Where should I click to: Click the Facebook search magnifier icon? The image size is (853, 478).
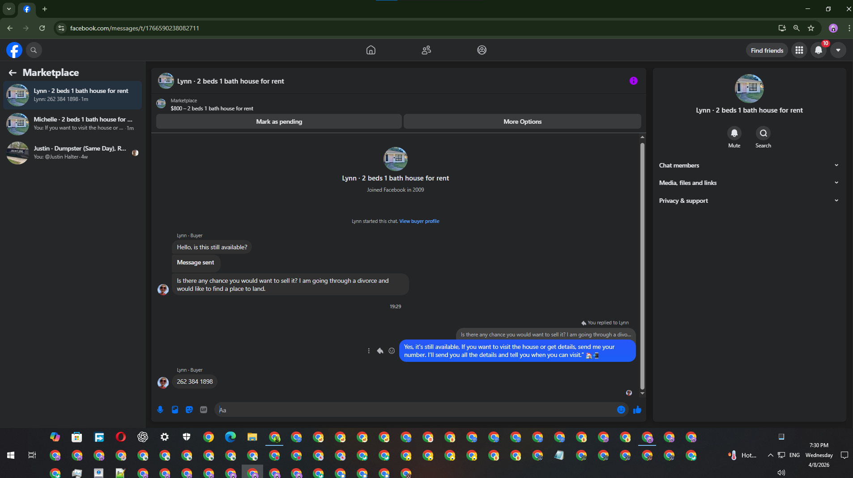click(34, 50)
